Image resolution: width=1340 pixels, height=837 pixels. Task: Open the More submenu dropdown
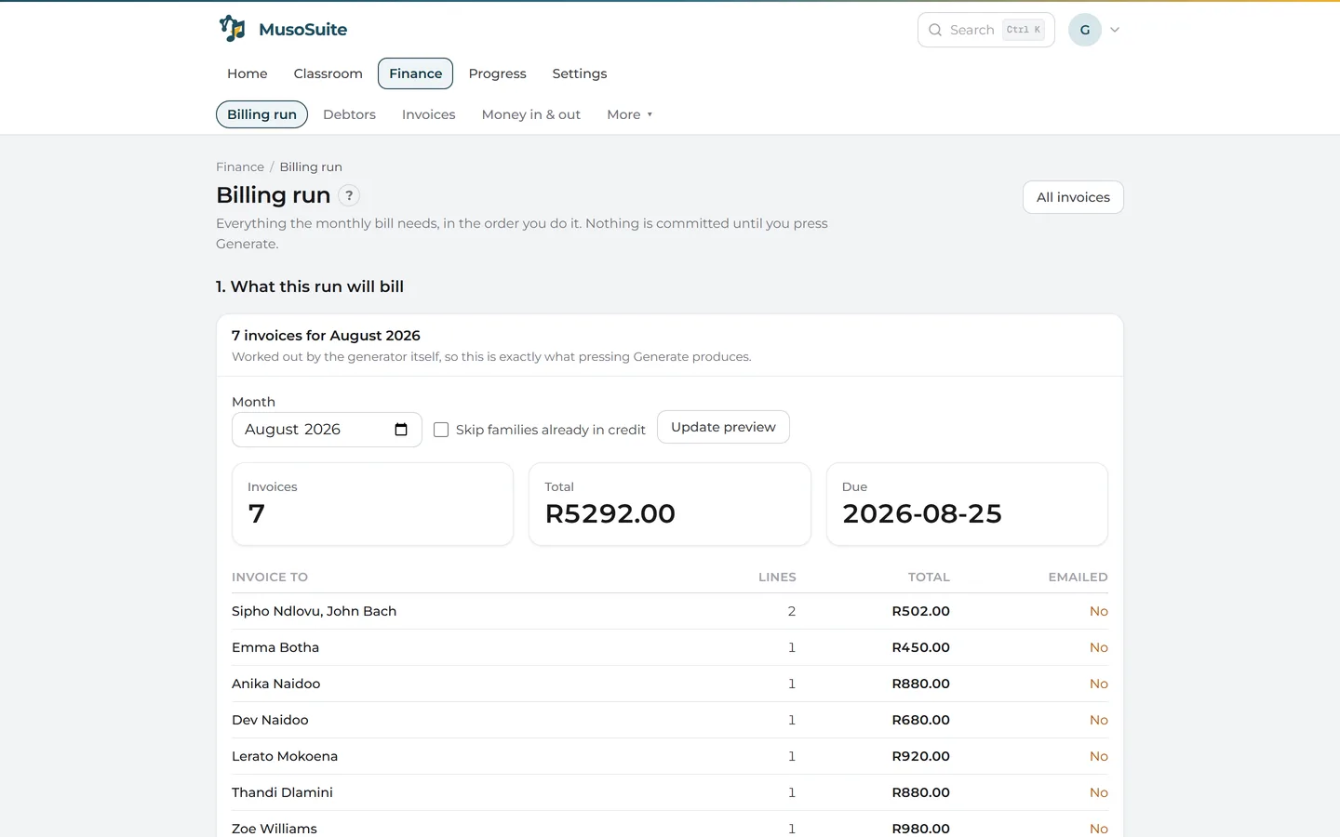coord(629,114)
